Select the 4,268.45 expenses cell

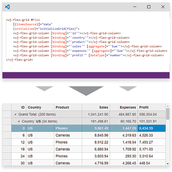point(123,163)
